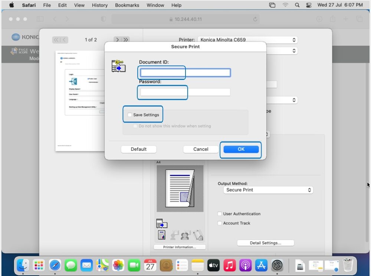371x276 pixels.
Task: Click the Secure Print key icon in dialog
Action: click(x=118, y=66)
